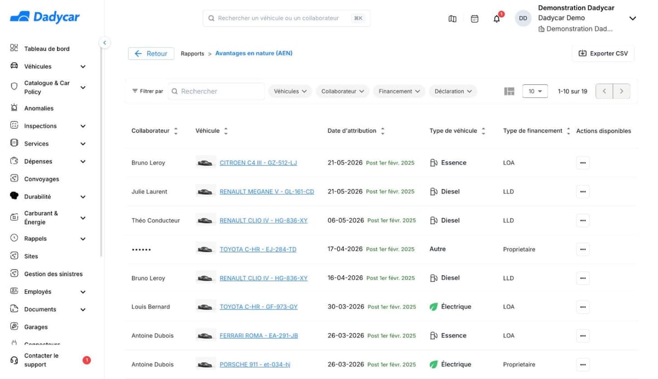This screenshot has width=658, height=379.
Task: Focus the global vehicle or collaborator search
Action: point(286,18)
